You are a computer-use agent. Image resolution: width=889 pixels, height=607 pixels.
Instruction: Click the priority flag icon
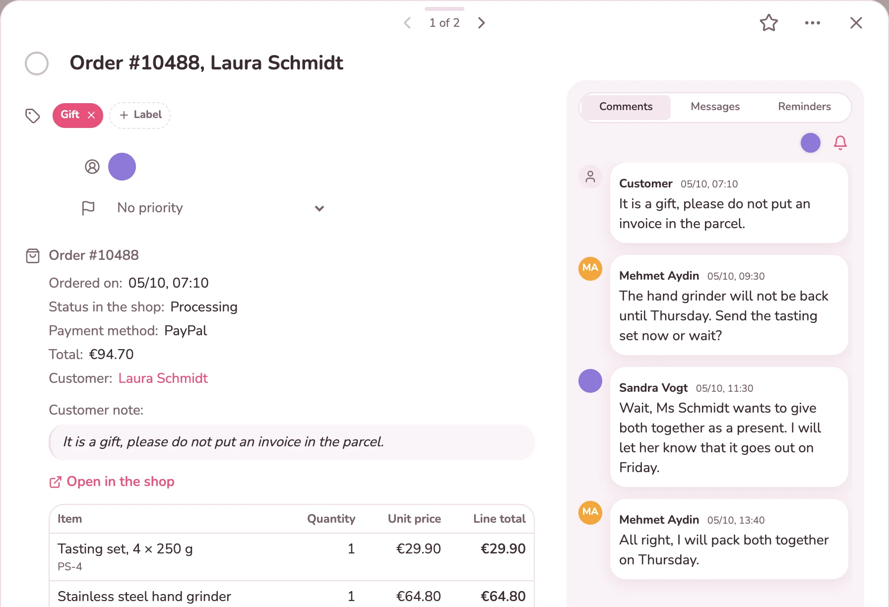[x=88, y=208]
